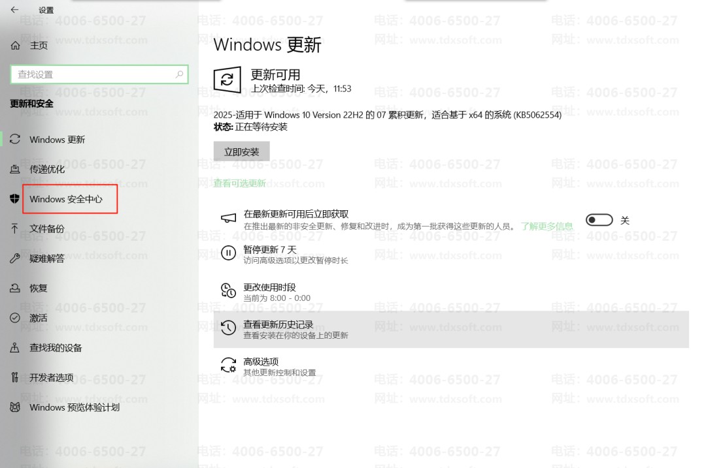Click the KB5062554 update description text
The height and width of the screenshot is (468, 706).
point(387,115)
